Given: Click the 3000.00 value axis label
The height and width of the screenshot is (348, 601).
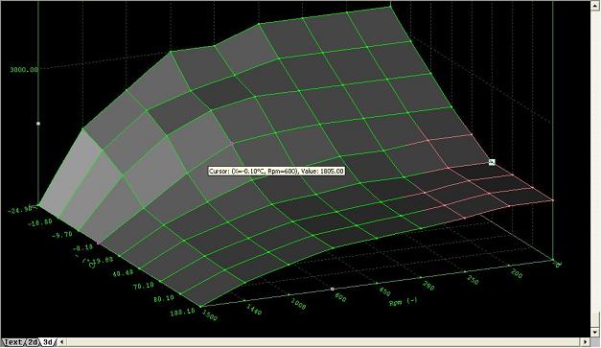Looking at the screenshot, I should point(24,69).
